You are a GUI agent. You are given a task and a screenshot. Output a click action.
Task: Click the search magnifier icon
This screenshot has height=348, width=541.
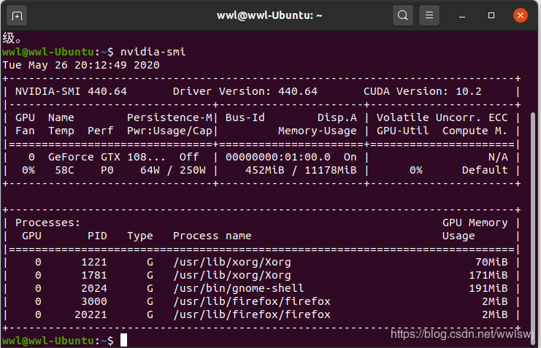(x=402, y=15)
